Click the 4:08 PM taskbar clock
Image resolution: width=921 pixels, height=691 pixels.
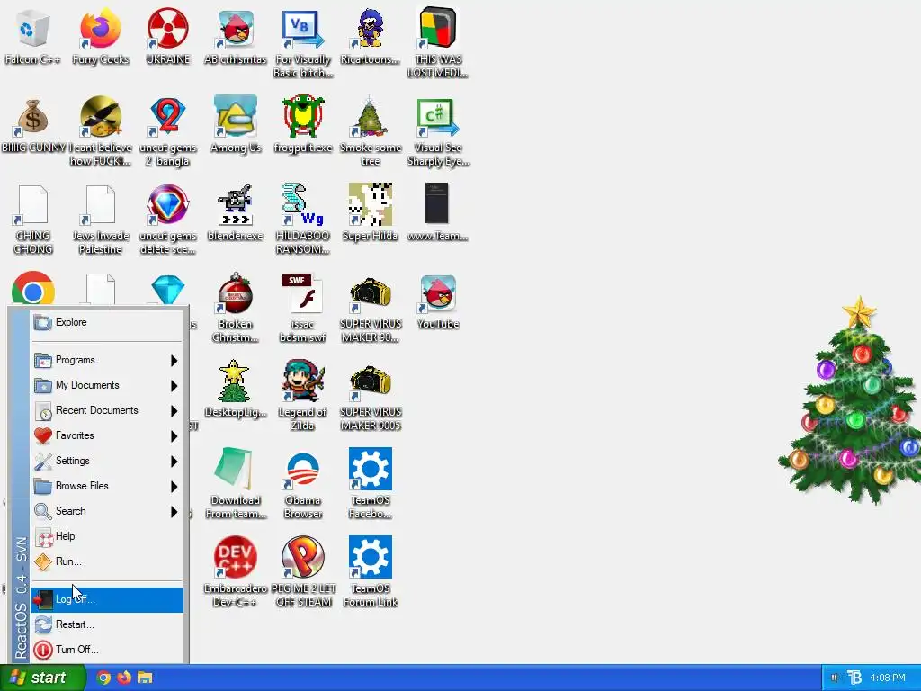(x=888, y=678)
